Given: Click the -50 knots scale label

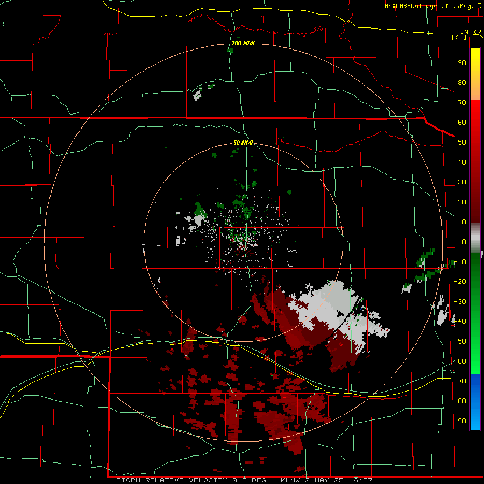Looking at the screenshot, I should click(460, 341).
